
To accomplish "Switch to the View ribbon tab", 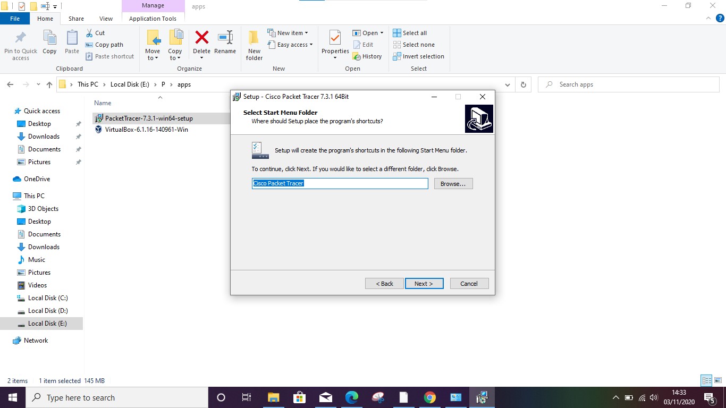I will click(105, 18).
